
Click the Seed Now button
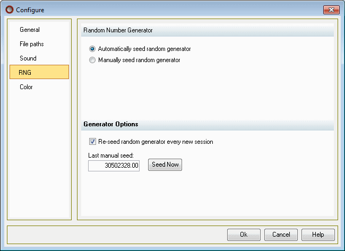[x=165, y=165]
